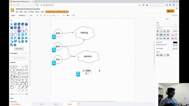Open the font size 24 dropdown
The image size is (189, 106).
click(x=32, y=15)
